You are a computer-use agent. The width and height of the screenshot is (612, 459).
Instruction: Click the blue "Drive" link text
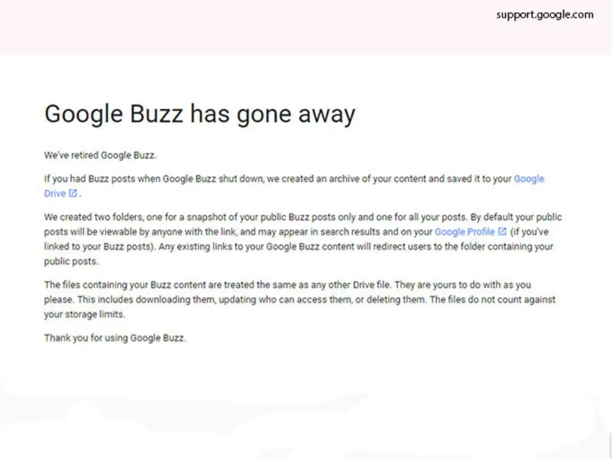pyautogui.click(x=55, y=193)
